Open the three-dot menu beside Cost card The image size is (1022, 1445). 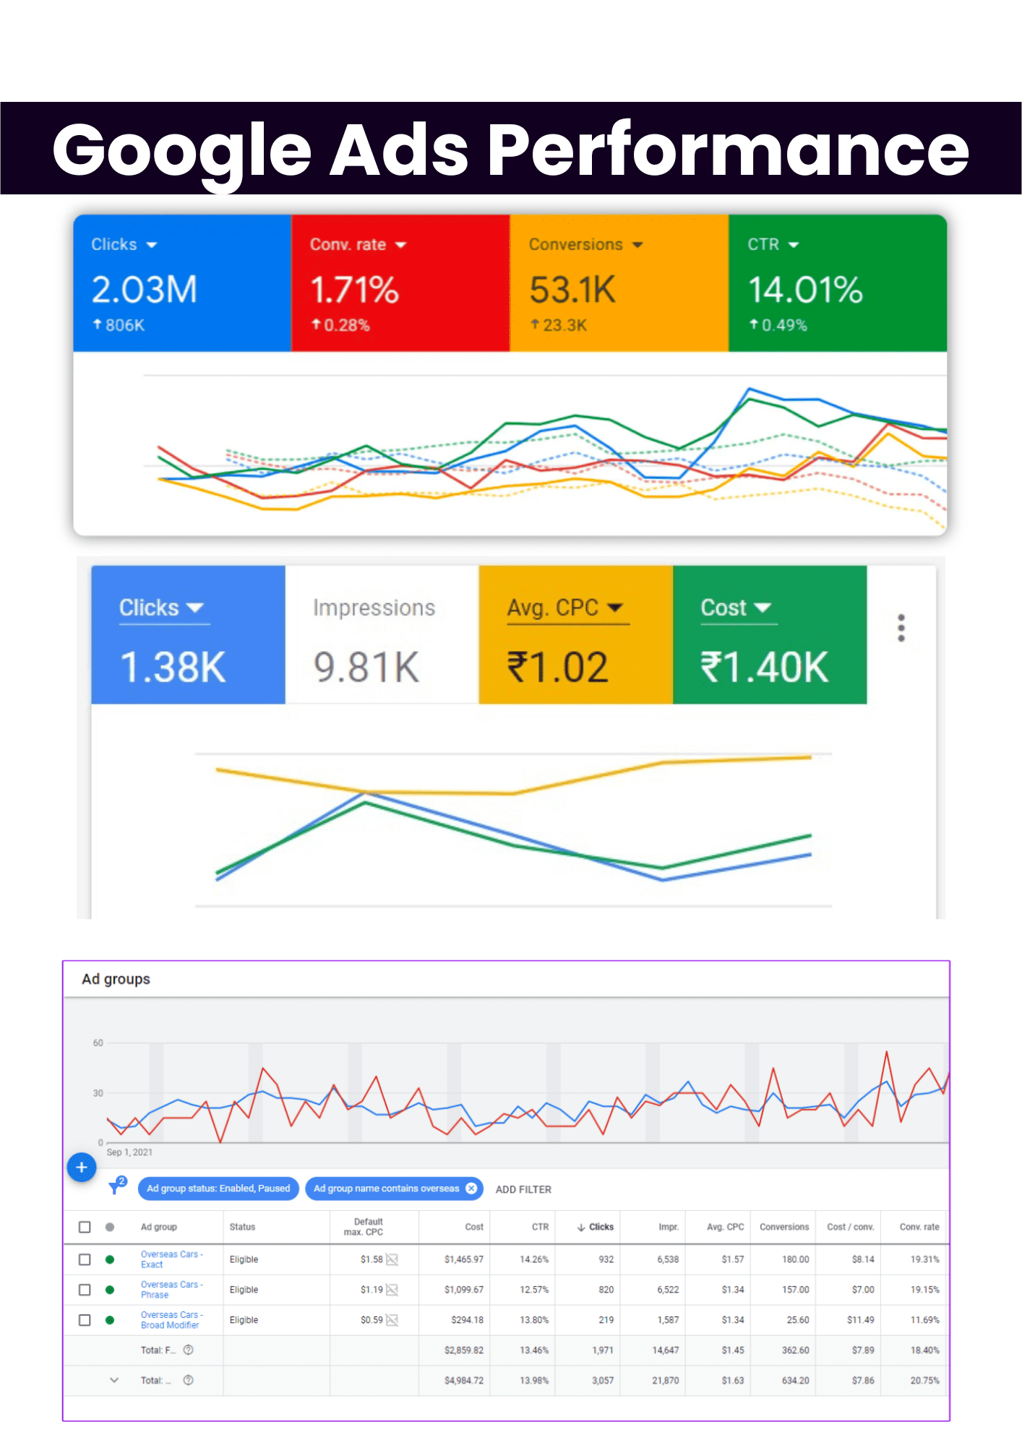pos(901,628)
